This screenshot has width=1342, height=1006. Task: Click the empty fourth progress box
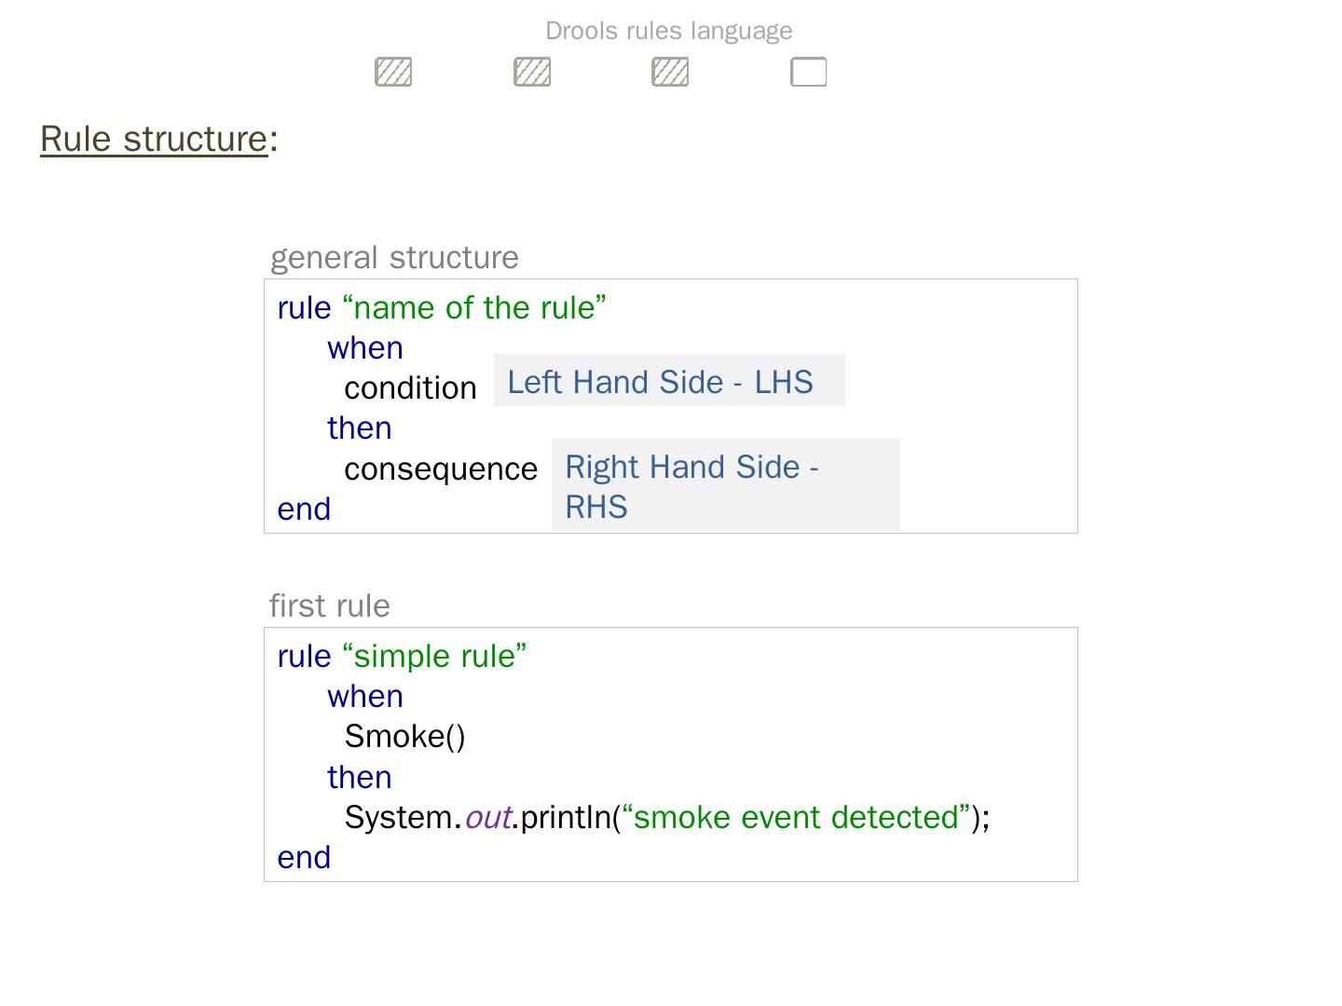808,72
